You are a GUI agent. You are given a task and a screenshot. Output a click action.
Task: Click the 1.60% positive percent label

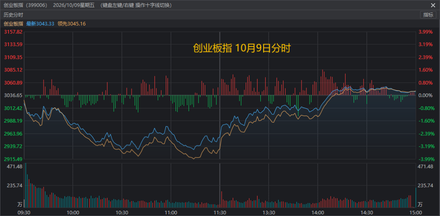(426, 70)
